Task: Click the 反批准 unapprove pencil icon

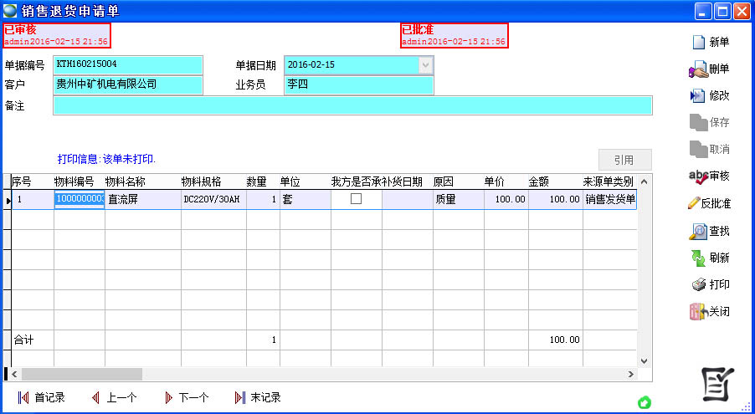Action: coord(693,203)
